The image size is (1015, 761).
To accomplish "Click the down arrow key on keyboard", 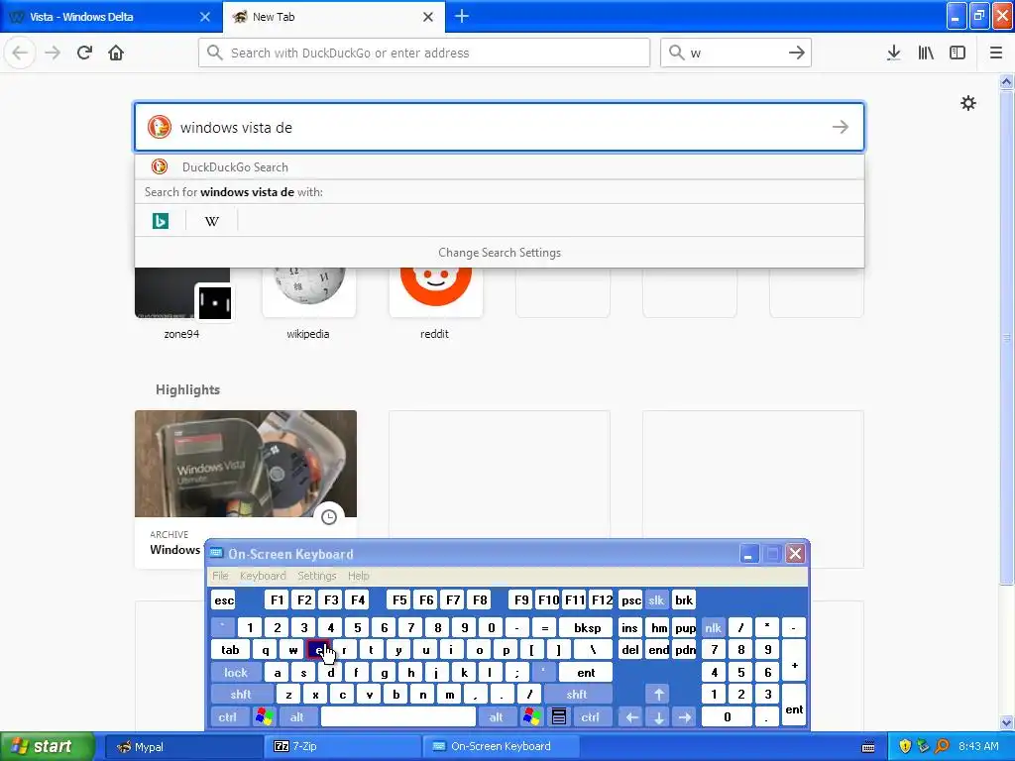I will 658,717.
